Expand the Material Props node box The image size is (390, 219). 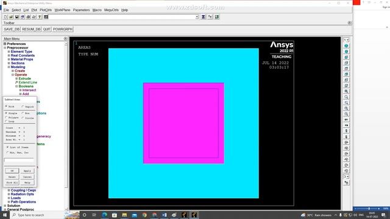pos(9,60)
